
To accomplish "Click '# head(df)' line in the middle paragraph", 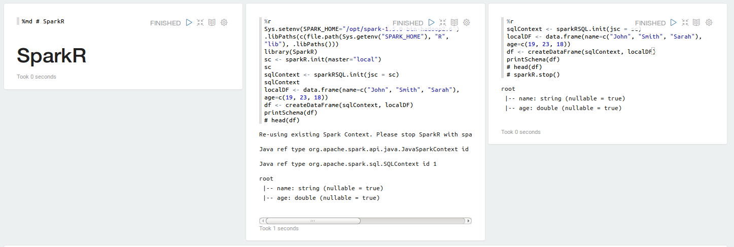I will 282,120.
